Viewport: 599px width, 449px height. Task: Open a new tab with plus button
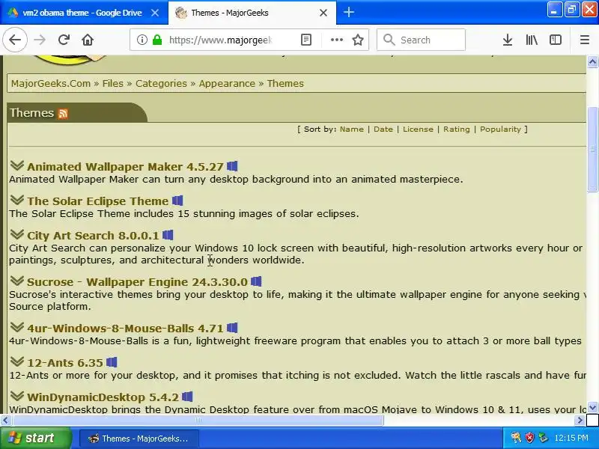tap(348, 12)
